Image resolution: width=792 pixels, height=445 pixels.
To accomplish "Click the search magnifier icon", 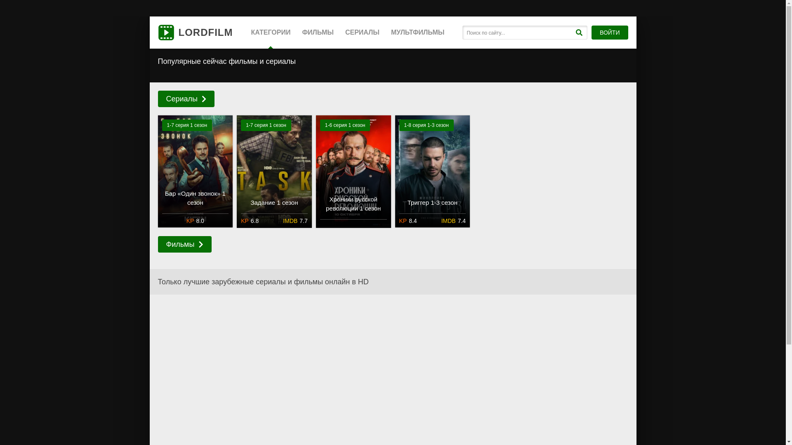I will [x=579, y=33].
